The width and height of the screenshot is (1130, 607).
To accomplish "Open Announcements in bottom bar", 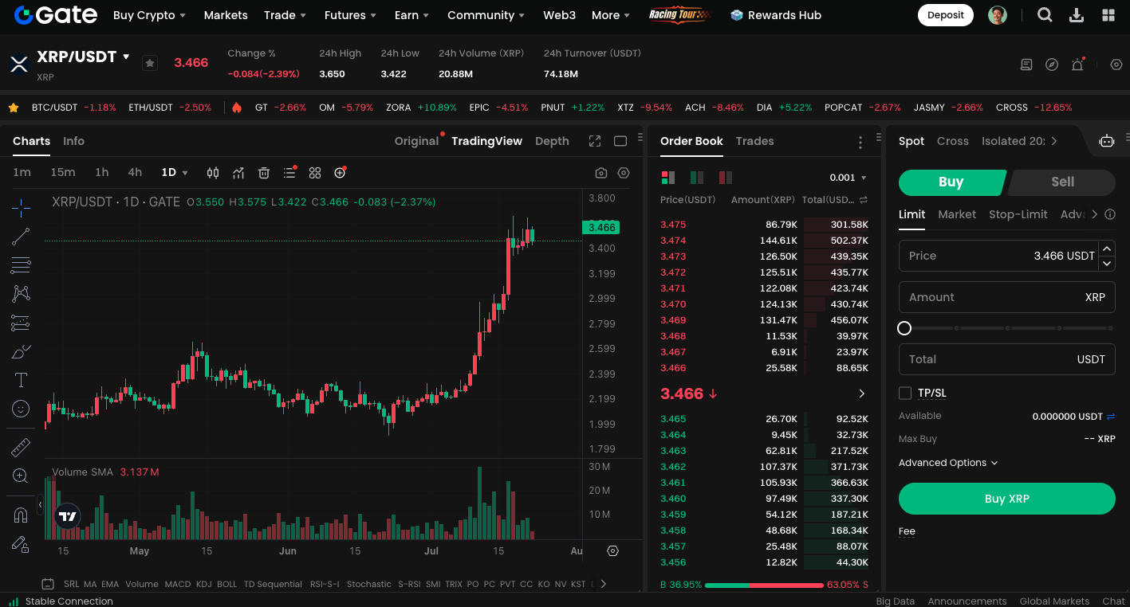I will tap(967, 601).
